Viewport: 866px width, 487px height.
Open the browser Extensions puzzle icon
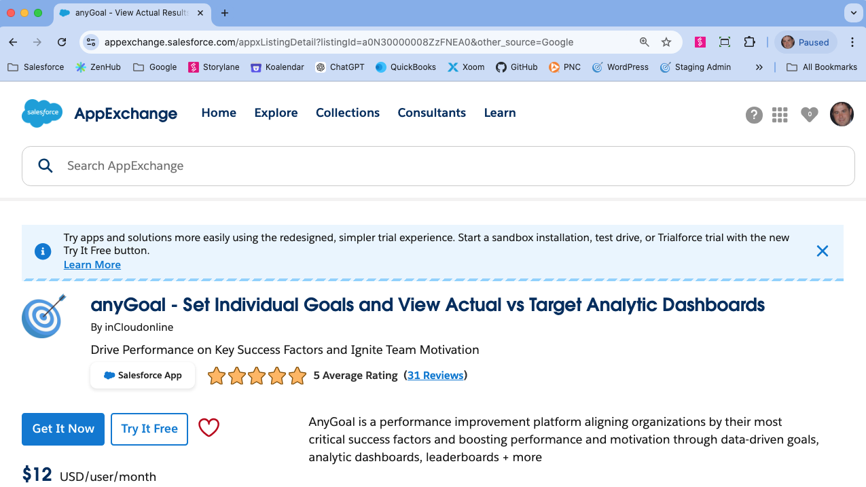[749, 42]
